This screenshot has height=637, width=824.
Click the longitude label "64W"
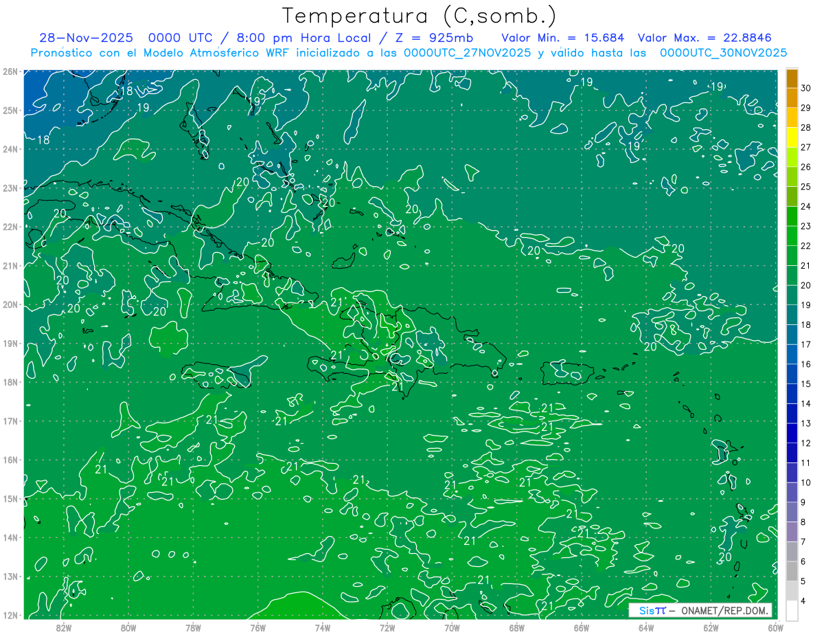(646, 627)
